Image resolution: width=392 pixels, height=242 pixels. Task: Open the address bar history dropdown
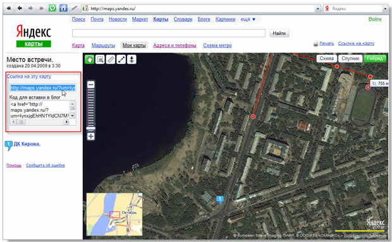coord(318,8)
